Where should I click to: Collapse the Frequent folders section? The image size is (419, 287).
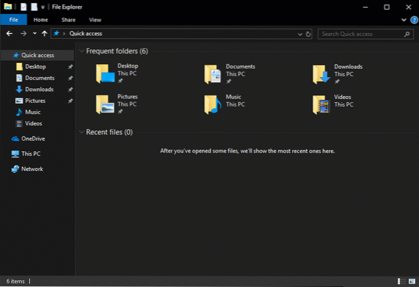pos(81,52)
